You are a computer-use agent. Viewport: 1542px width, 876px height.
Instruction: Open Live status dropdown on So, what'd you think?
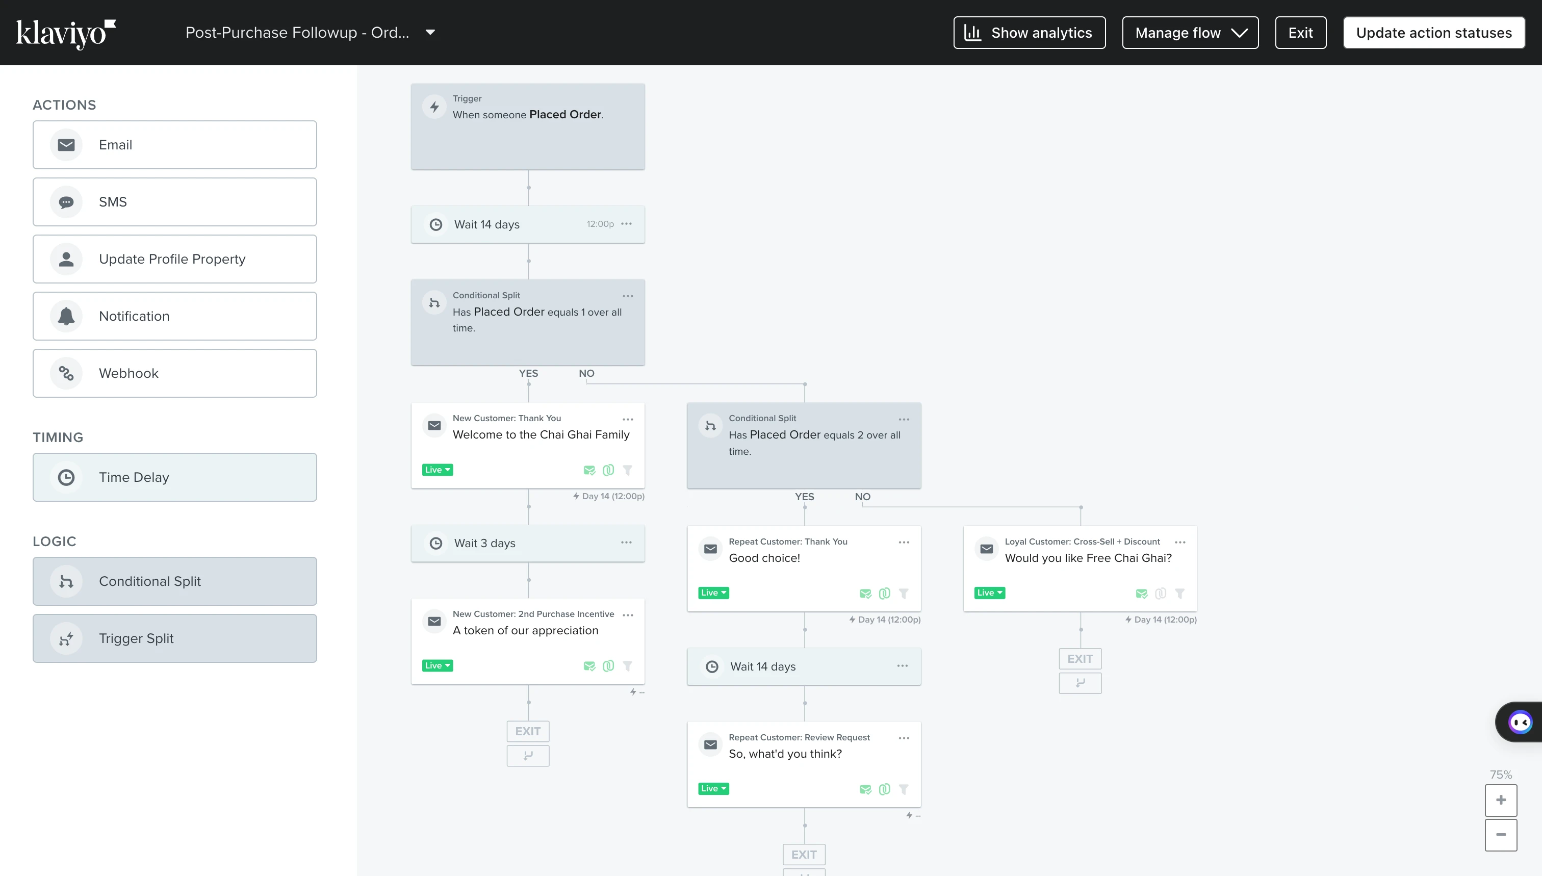click(x=713, y=789)
